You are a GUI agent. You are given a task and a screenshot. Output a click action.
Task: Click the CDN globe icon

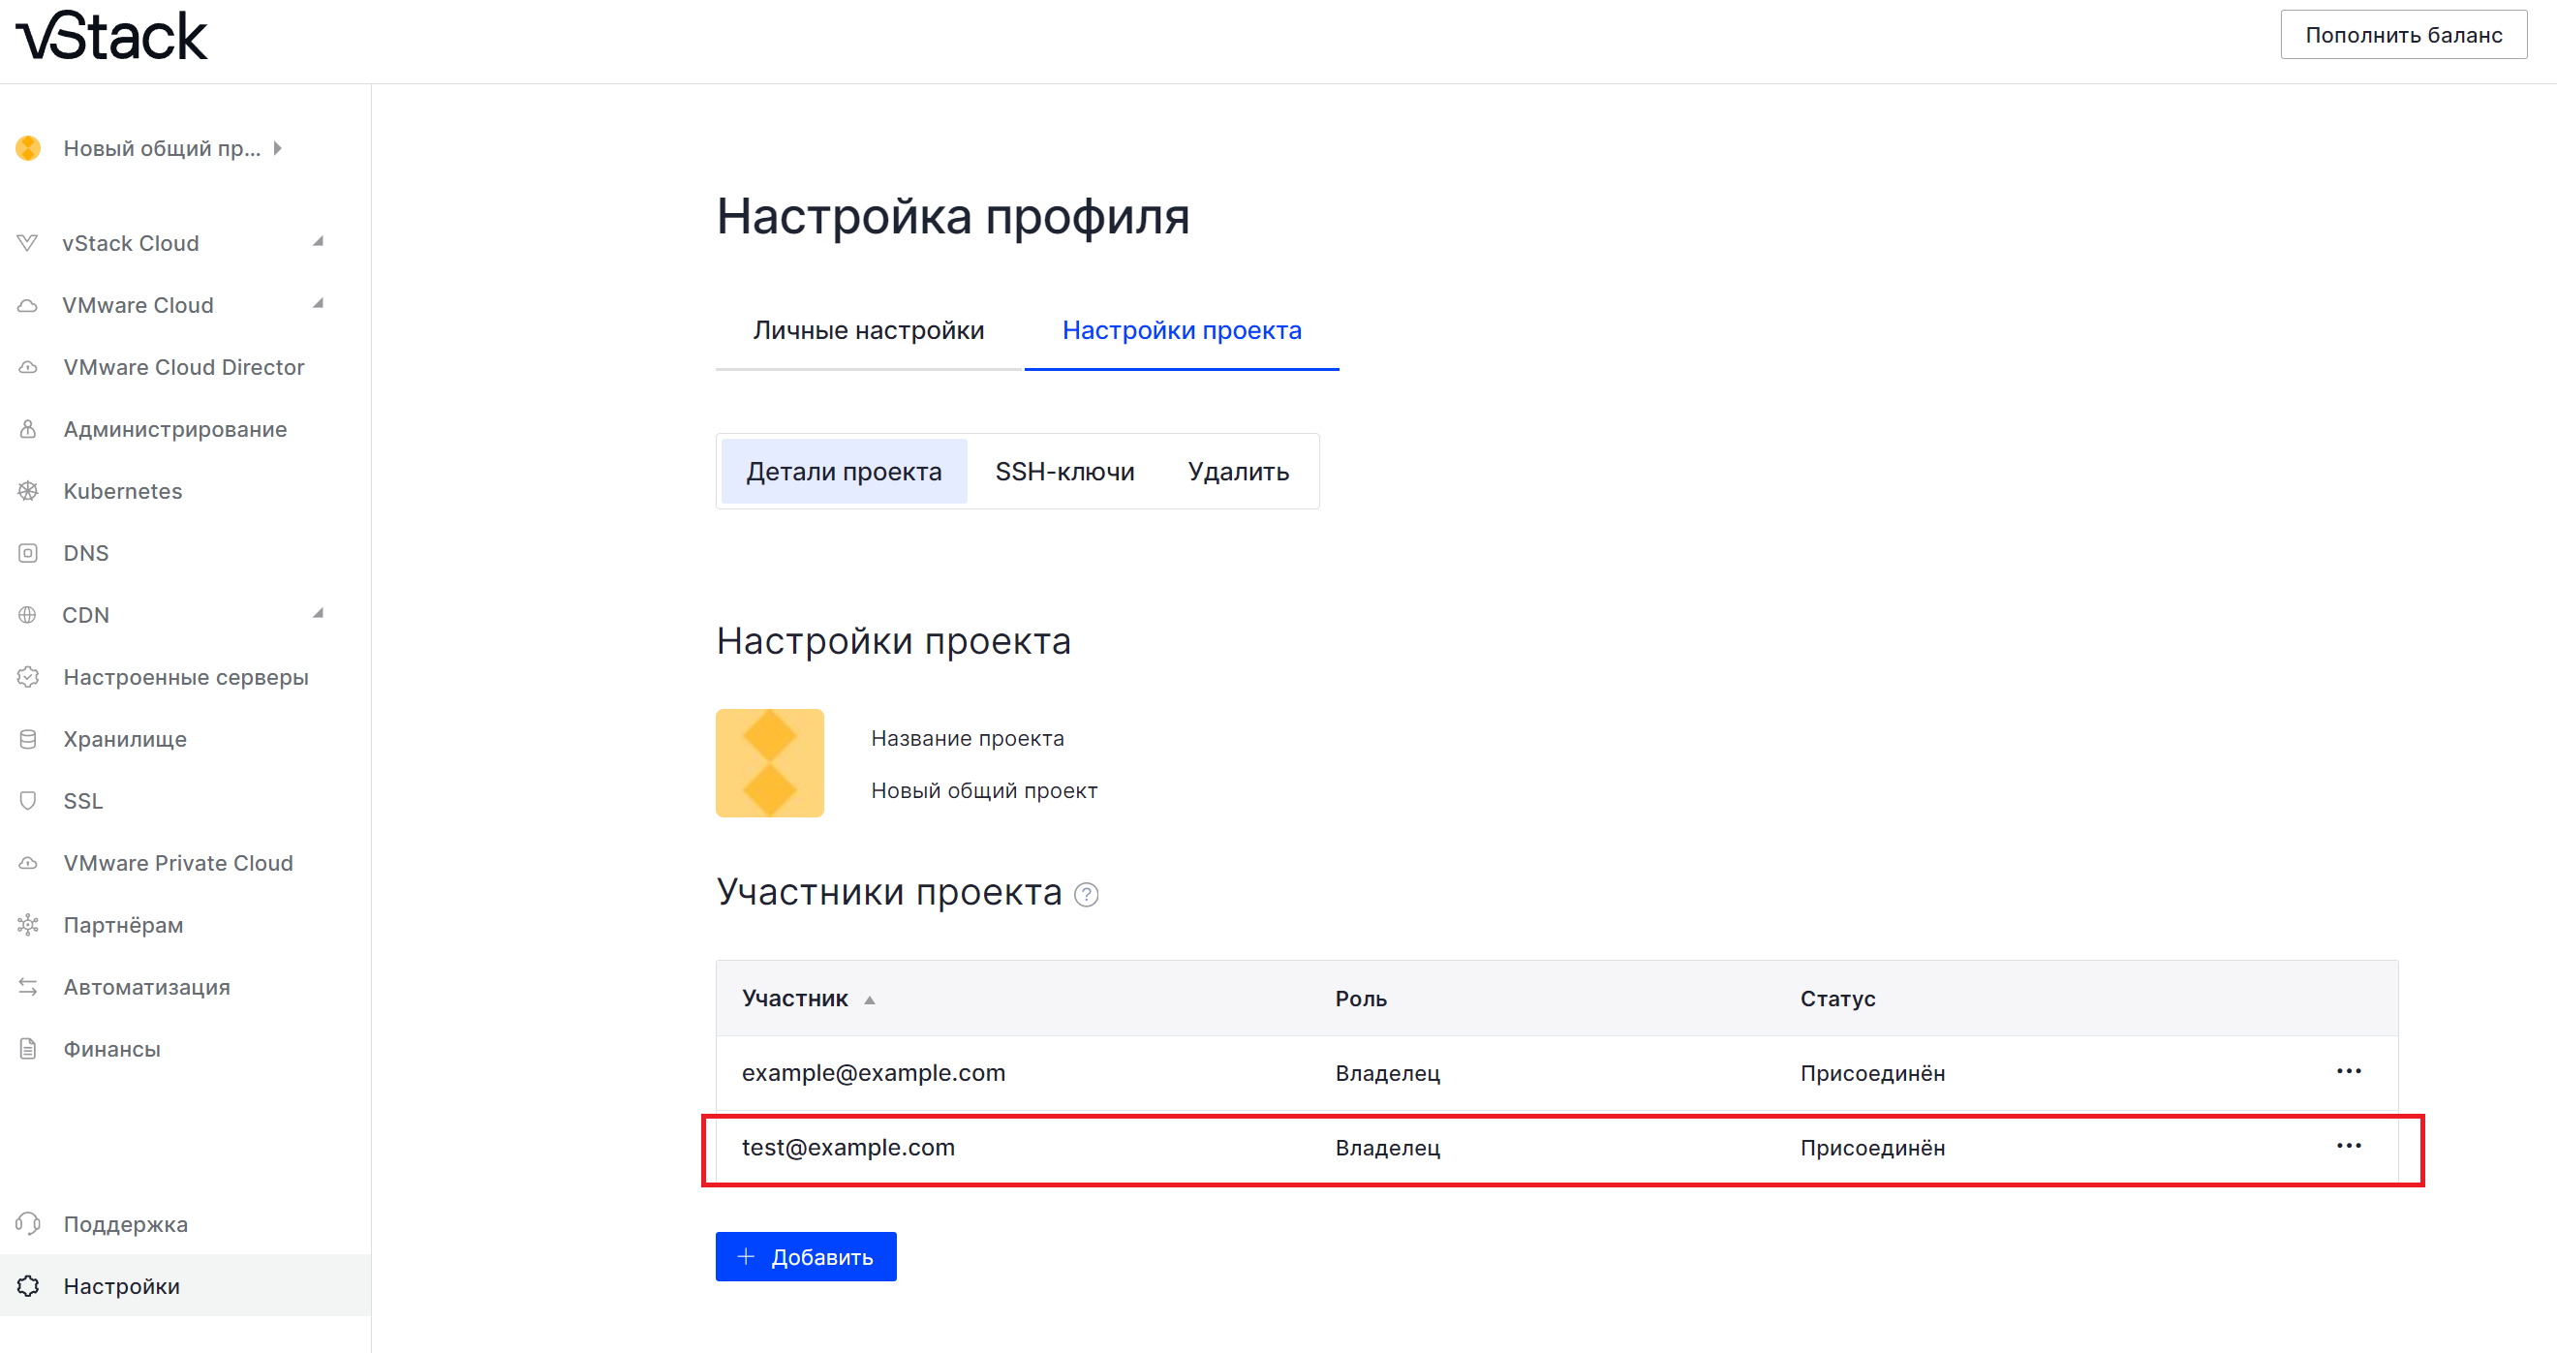28,614
